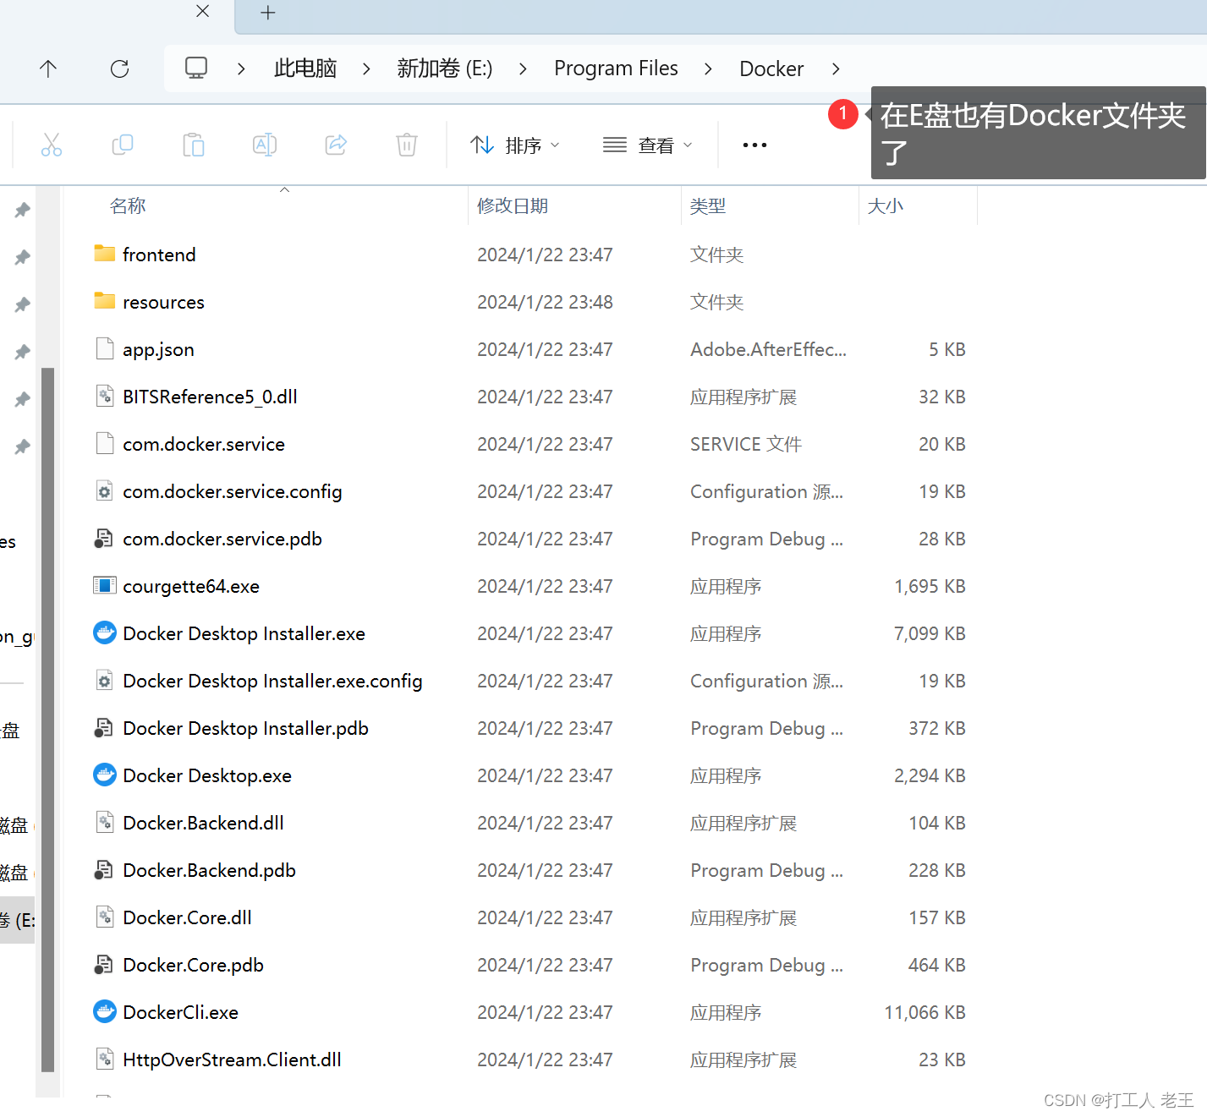Click the Docker.Core.pdb file icon
The width and height of the screenshot is (1207, 1117).
pos(104,964)
